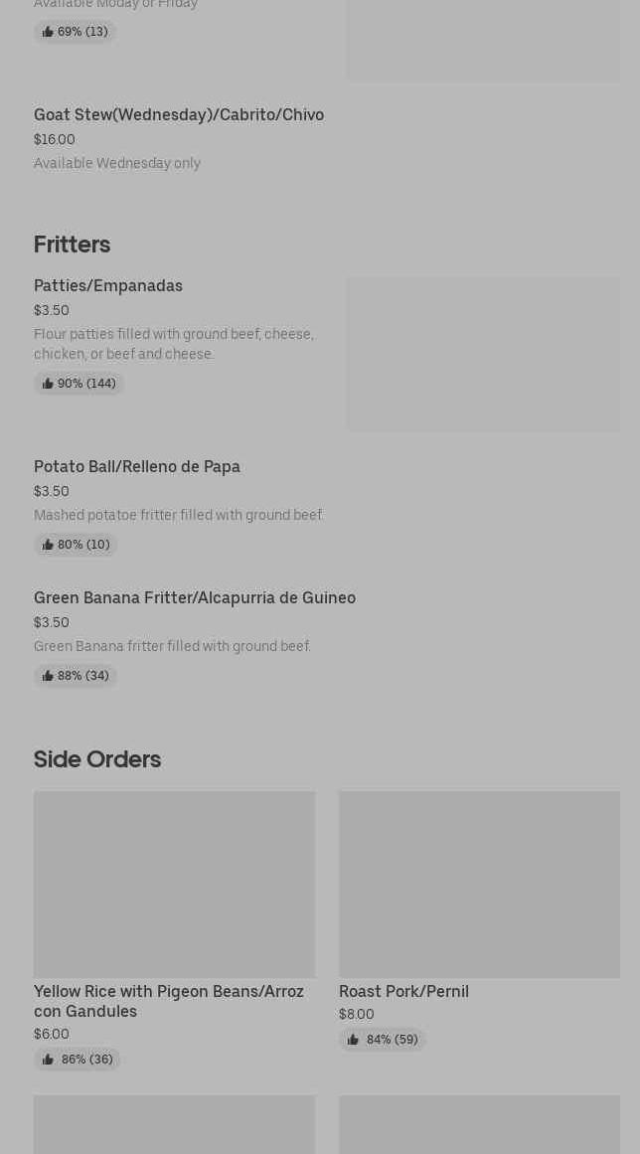
Task: Choose Green Banana Fritter/Alcapurria de Guineo
Action: (195, 598)
